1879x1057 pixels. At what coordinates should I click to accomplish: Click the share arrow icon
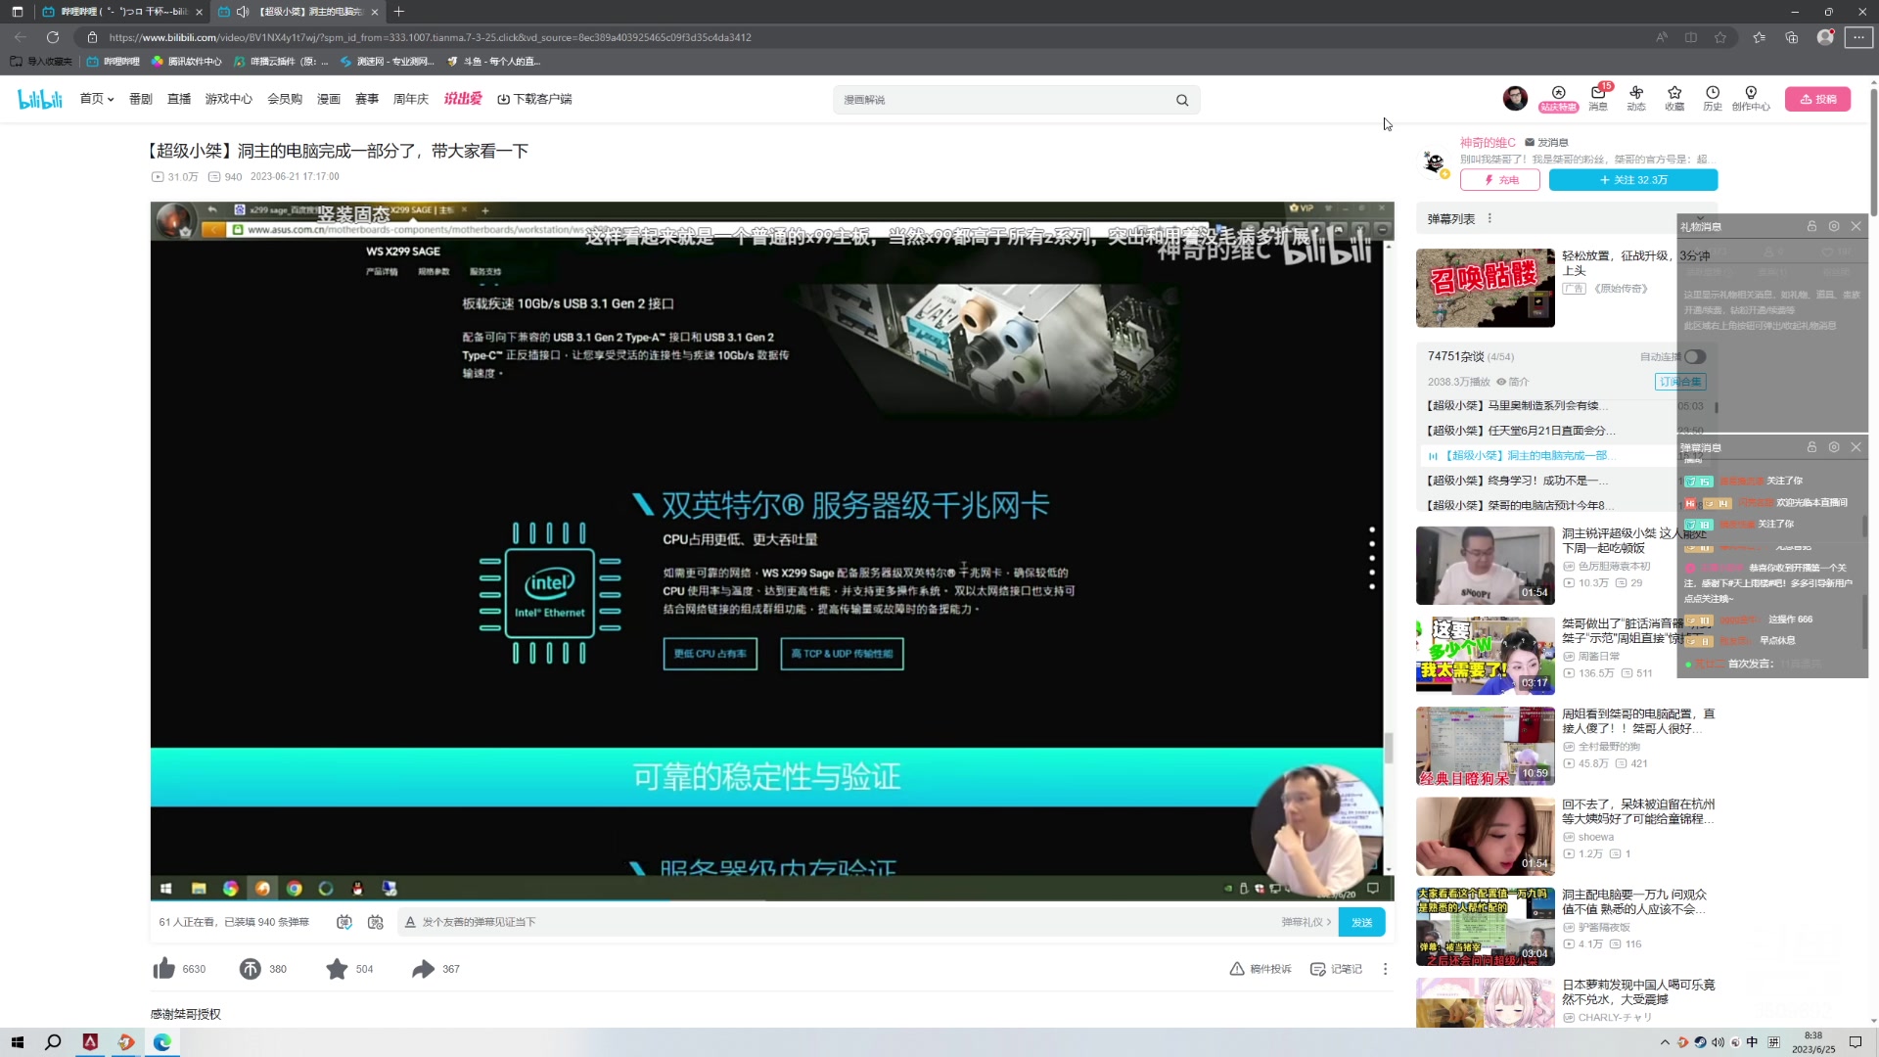422,968
